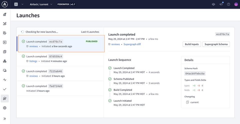Open the Settings gear sidebar icon

pos(5,108)
